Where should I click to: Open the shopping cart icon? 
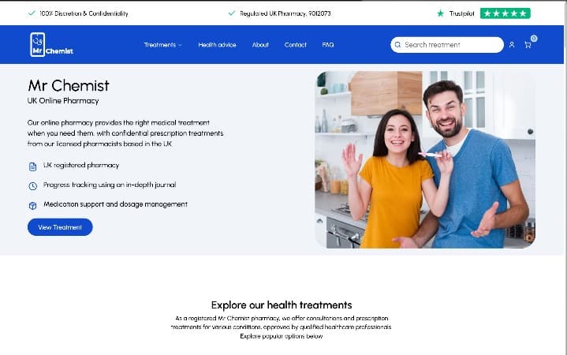[x=528, y=45]
